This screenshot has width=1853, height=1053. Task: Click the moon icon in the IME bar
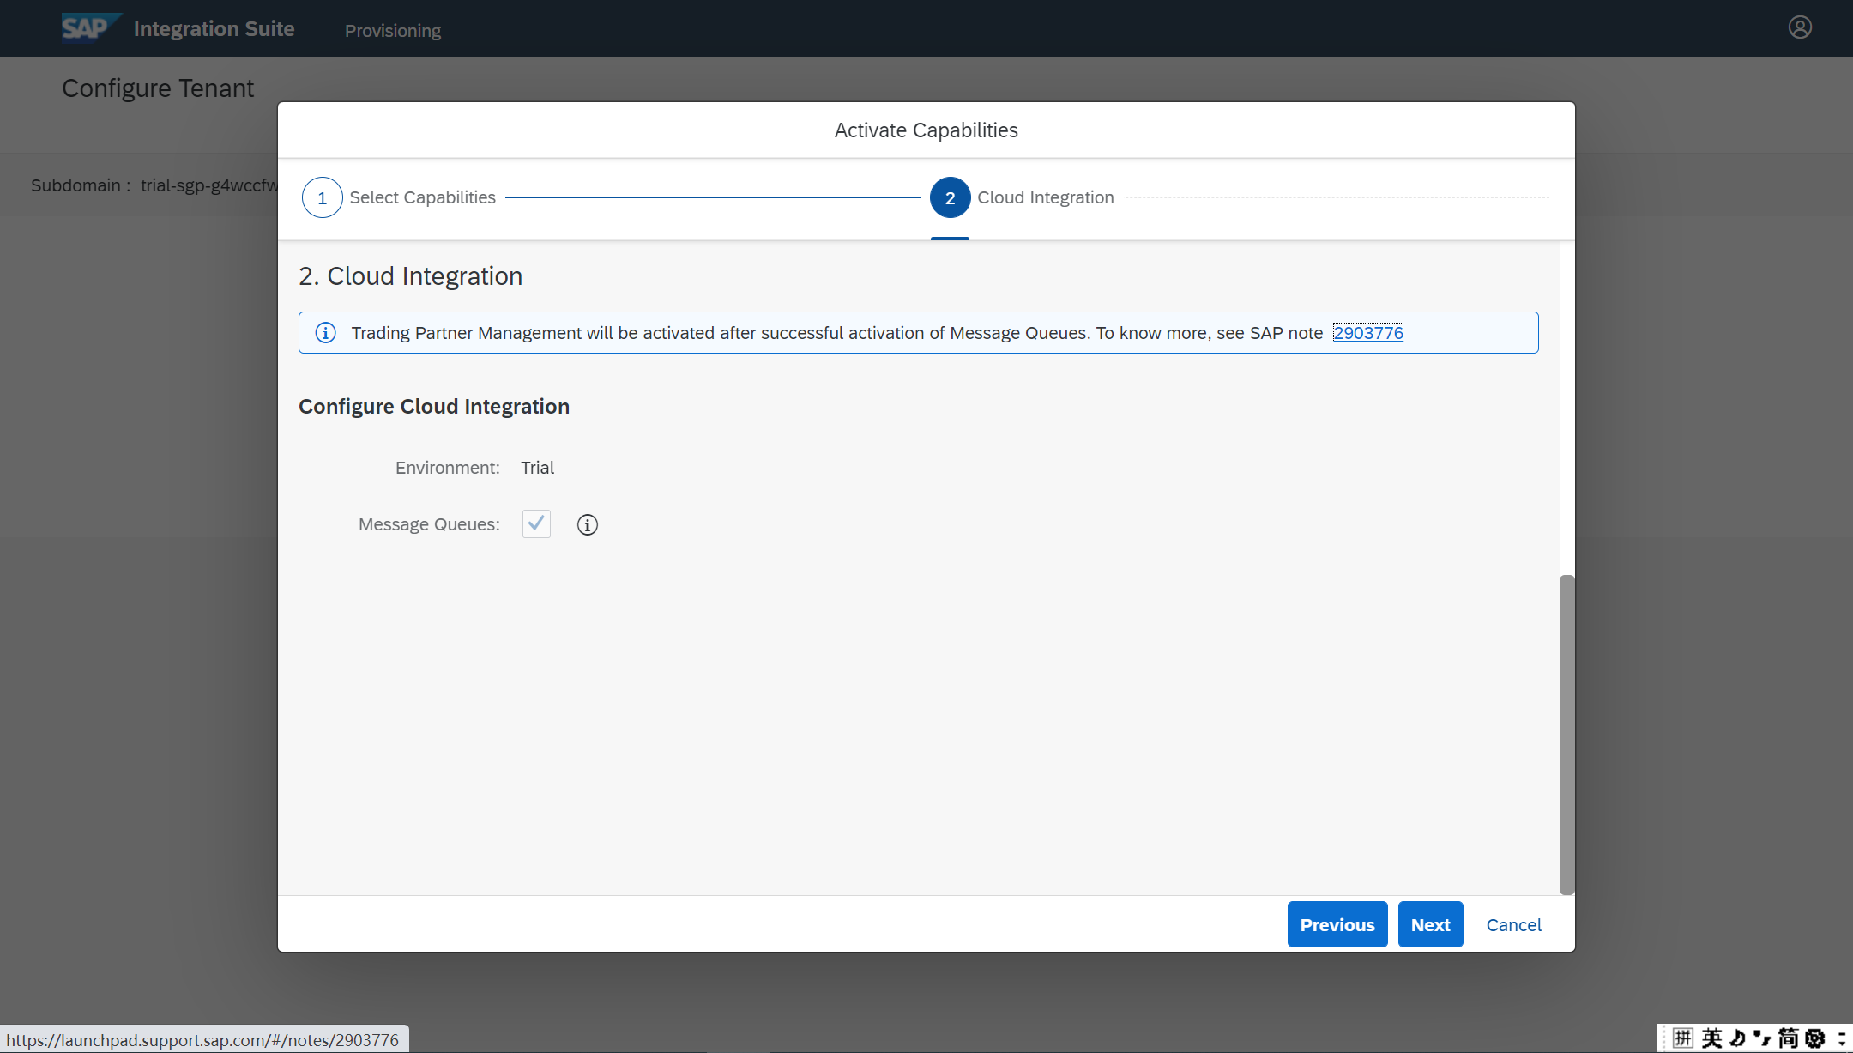(1738, 1038)
